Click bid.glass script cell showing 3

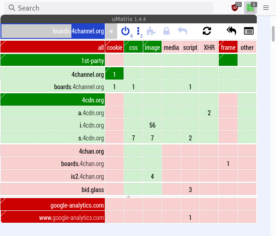tap(190, 189)
